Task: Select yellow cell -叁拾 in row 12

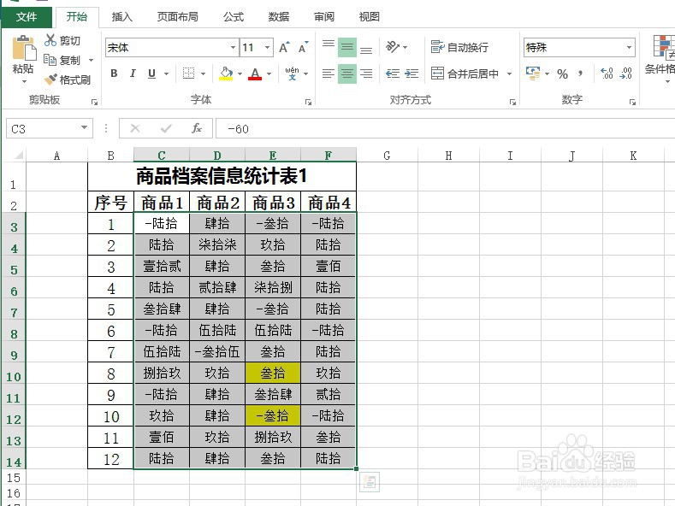Action: click(x=273, y=415)
